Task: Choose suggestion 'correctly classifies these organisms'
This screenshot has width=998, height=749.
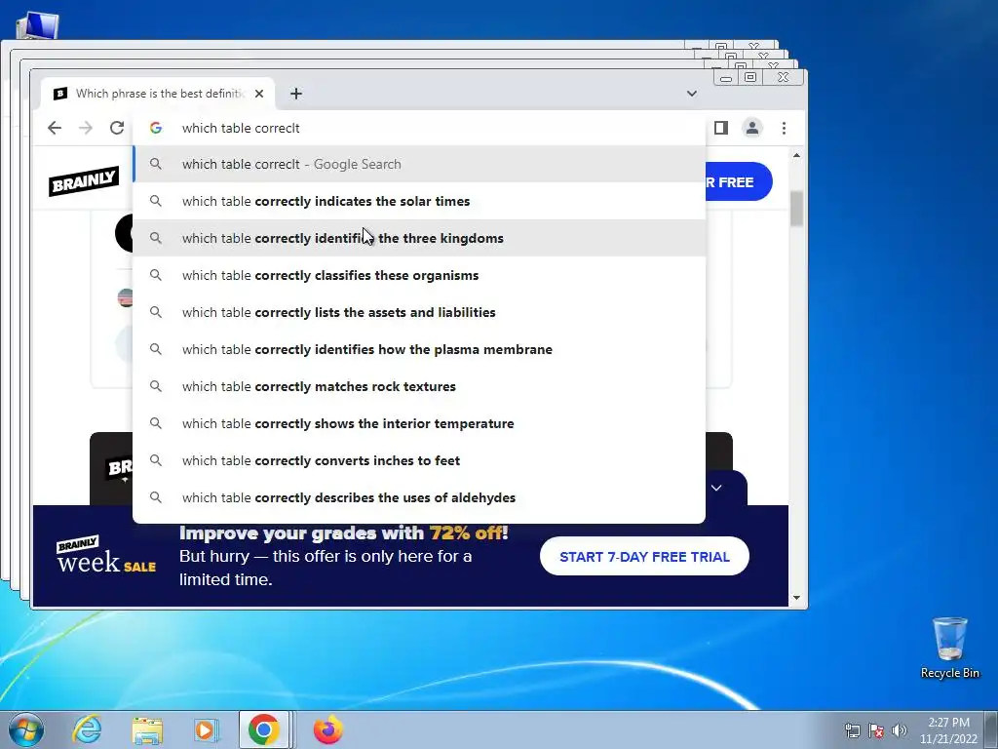Action: tap(419, 275)
